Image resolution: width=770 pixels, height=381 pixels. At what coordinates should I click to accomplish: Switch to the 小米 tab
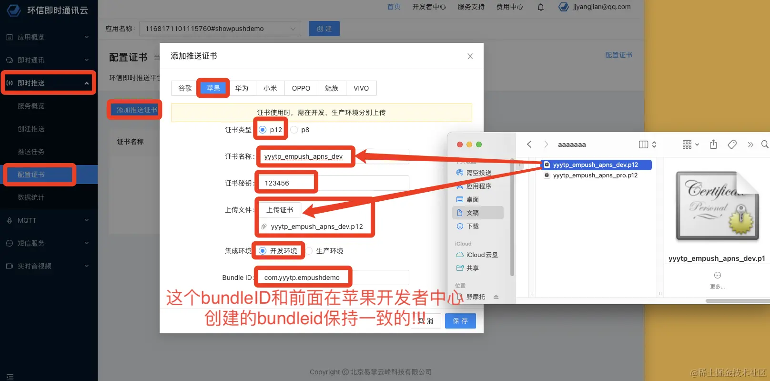click(x=270, y=88)
